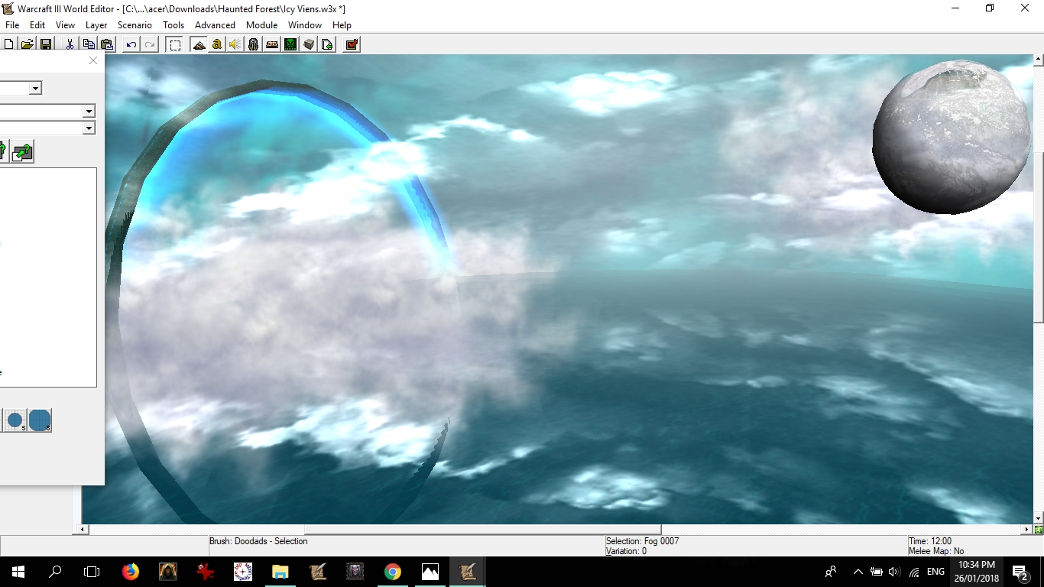This screenshot has height=587, width=1044.
Task: Click the 'Brush: Doodads - Selection' status text
Action: click(258, 541)
